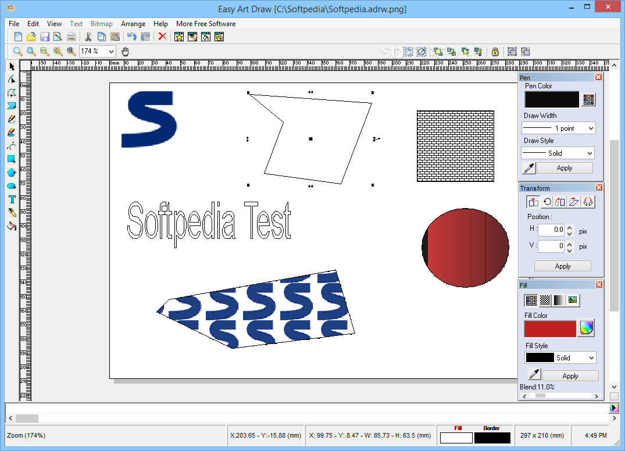Click Apply in the Transform panel

[562, 266]
